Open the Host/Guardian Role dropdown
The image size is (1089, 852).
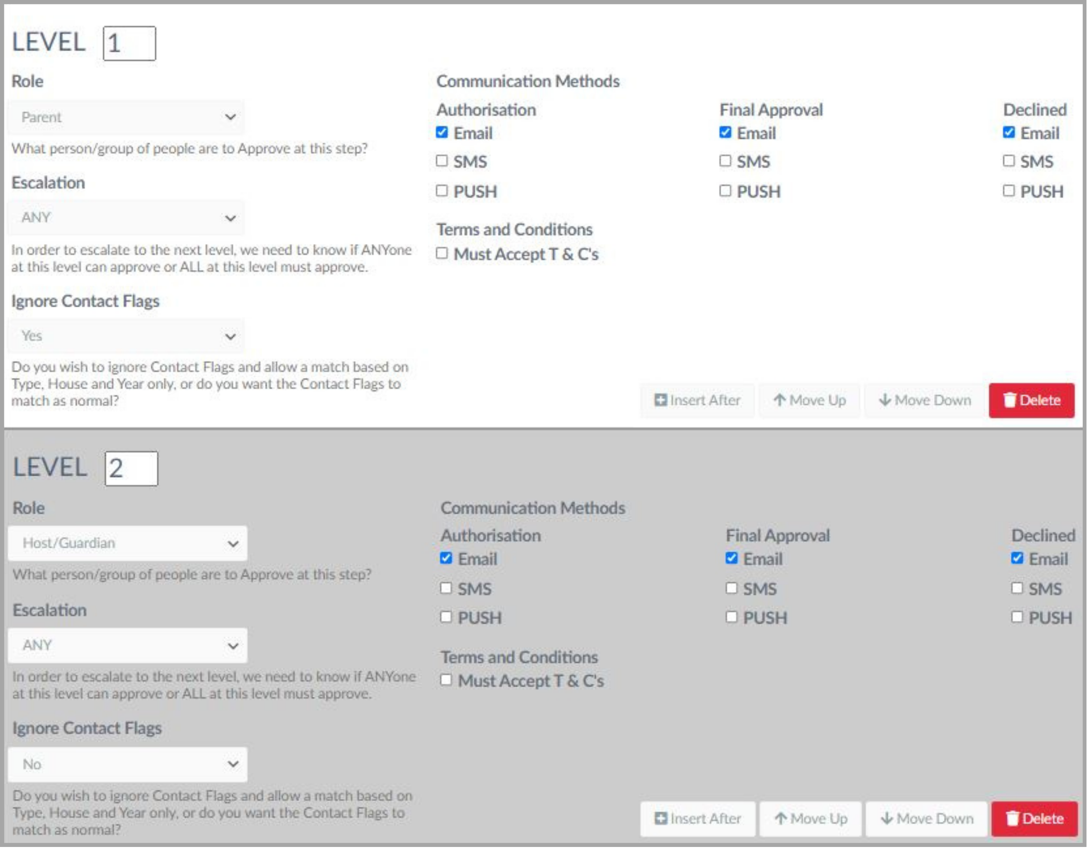[127, 543]
